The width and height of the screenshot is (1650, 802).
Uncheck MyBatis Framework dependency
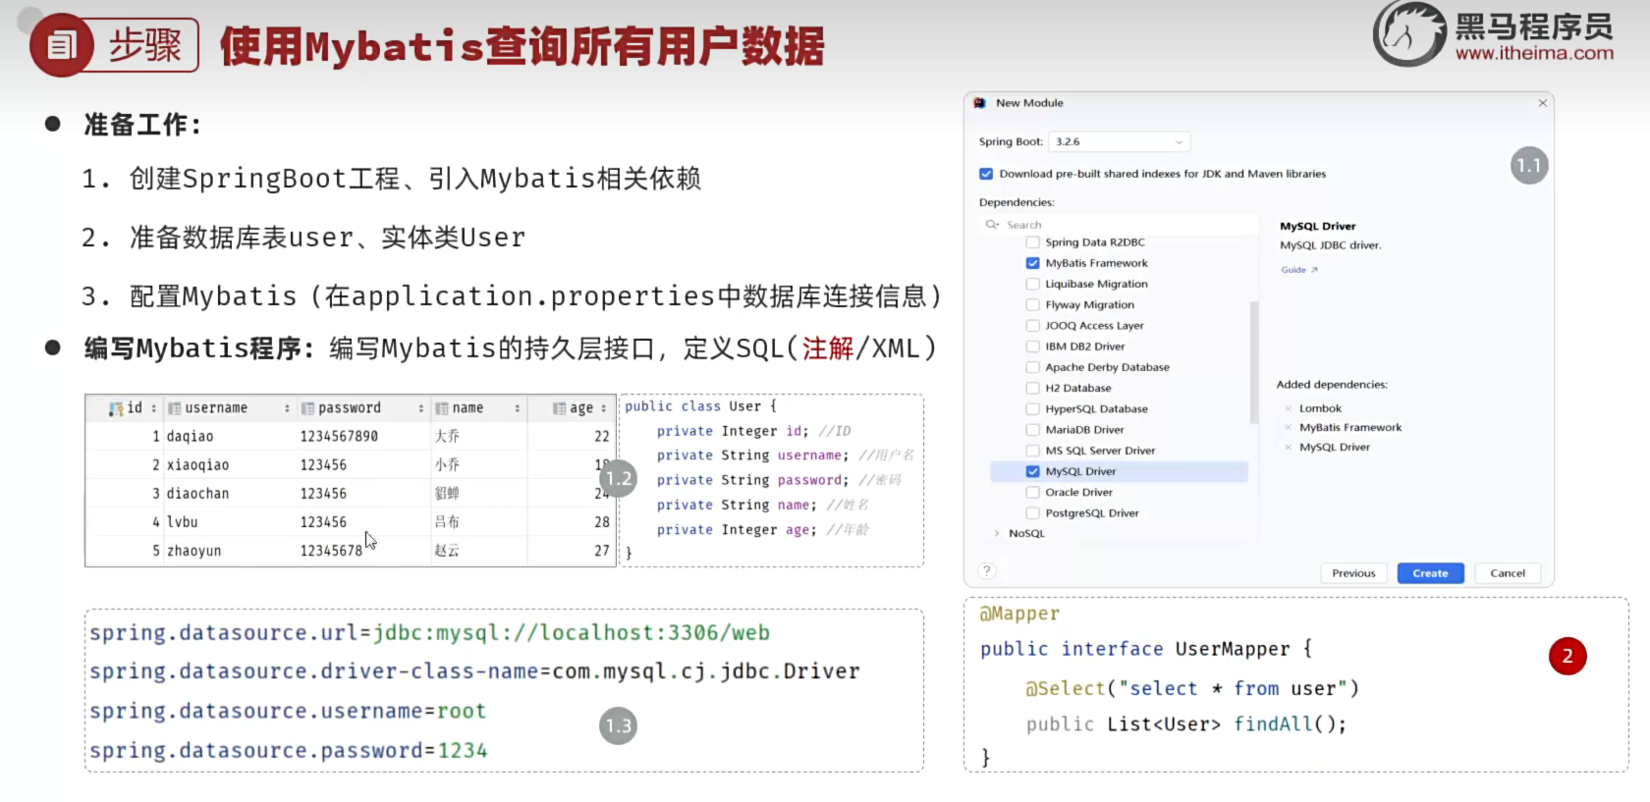(1032, 263)
